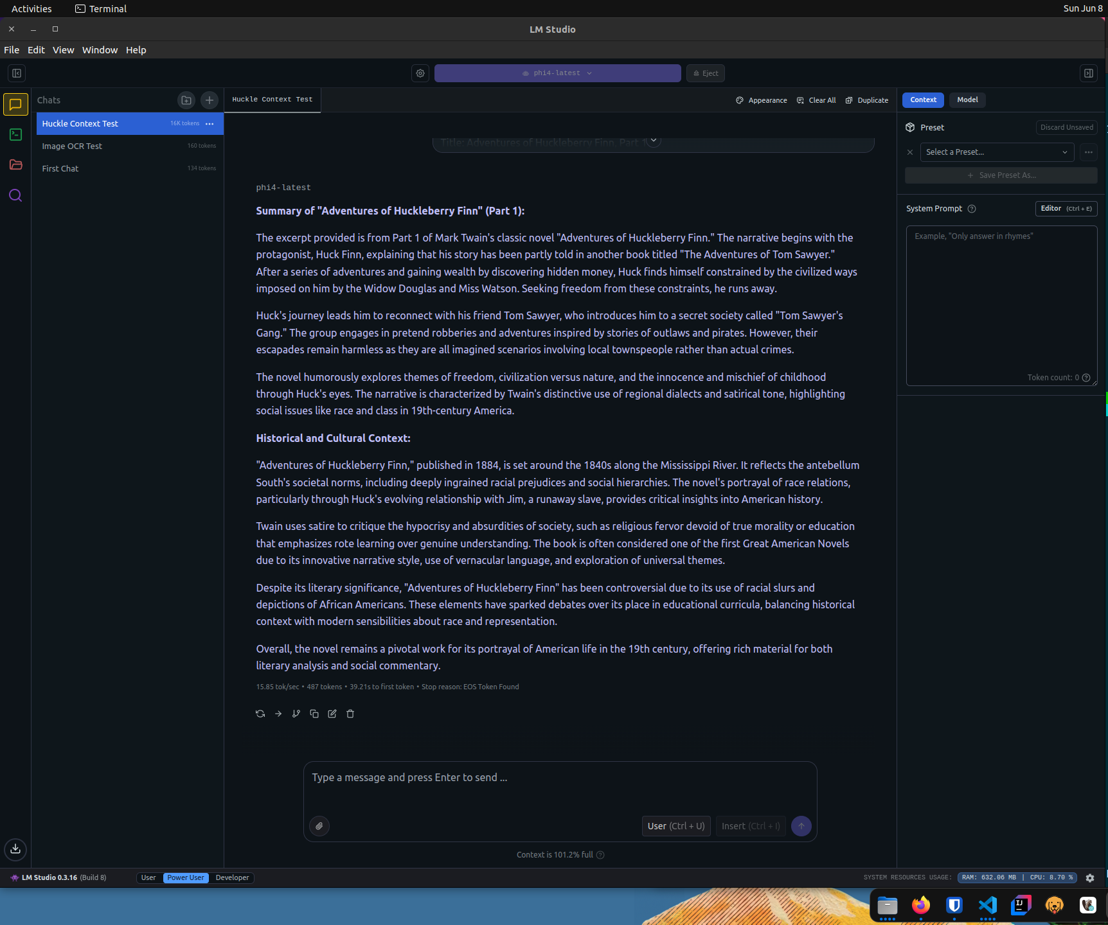
Task: Click Clear All in chat header
Action: tap(816, 100)
